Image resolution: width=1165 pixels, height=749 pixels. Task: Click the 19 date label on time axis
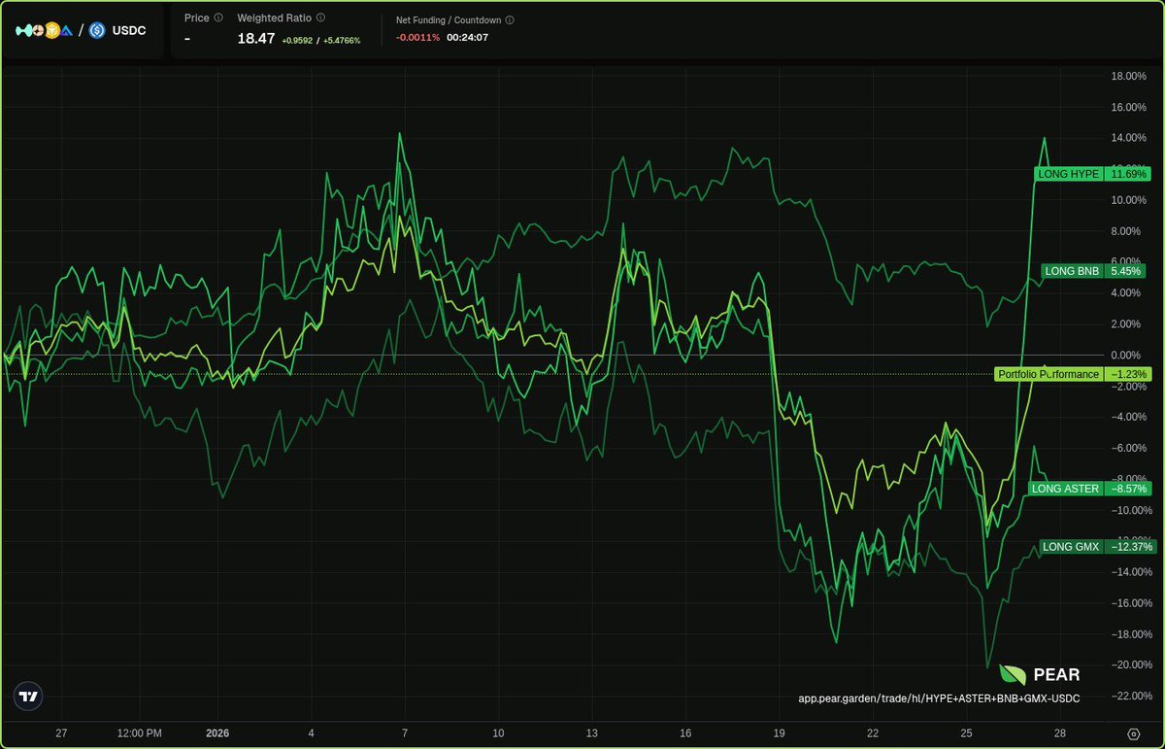pyautogui.click(x=779, y=733)
